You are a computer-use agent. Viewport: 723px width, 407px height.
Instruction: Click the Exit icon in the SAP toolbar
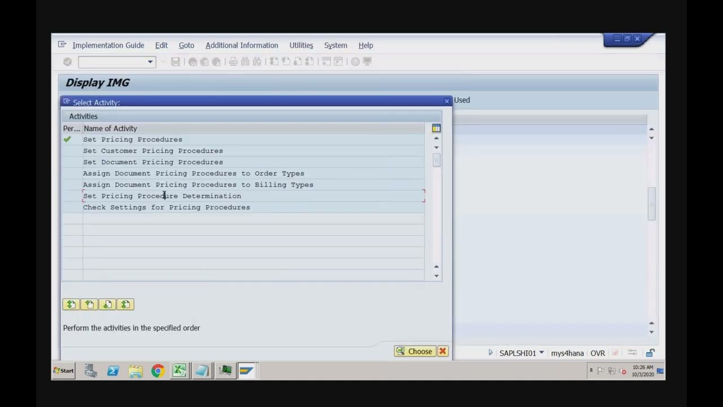(204, 62)
